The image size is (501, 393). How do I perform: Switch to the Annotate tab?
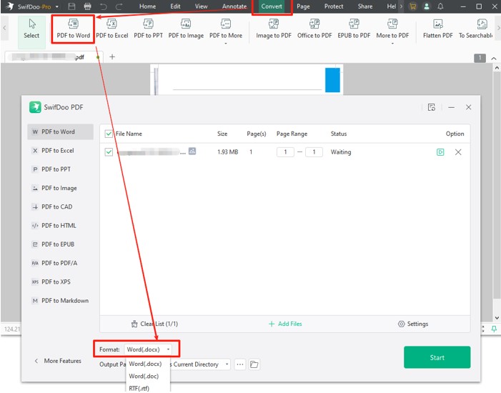234,6
